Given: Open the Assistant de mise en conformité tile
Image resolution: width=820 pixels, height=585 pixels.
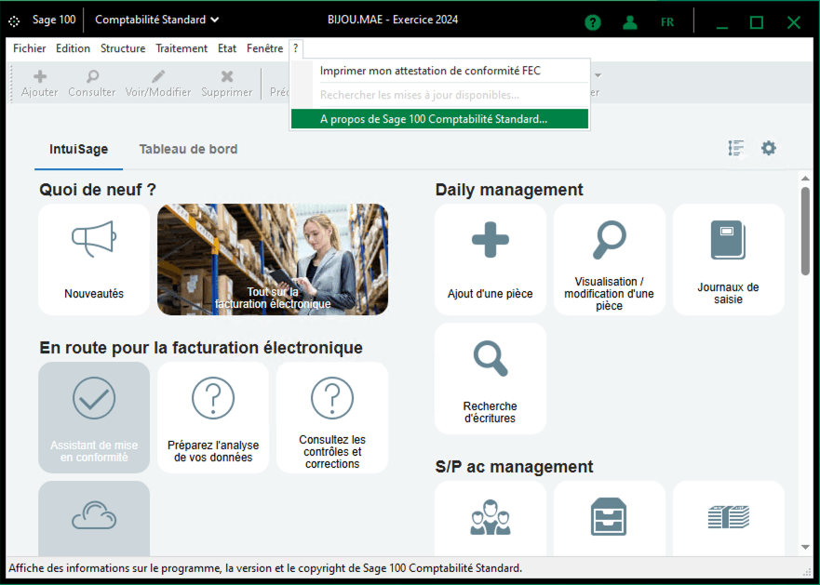Looking at the screenshot, I should 94,418.
